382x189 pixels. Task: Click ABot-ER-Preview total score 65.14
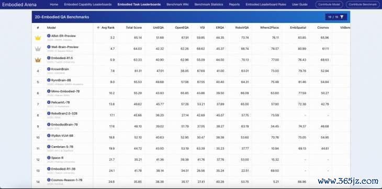[138, 38]
